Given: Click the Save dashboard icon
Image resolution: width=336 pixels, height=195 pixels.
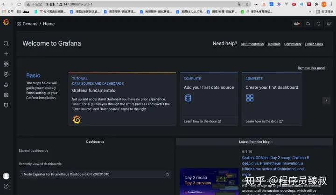Looking at the screenshot, I should pyautogui.click(x=308, y=24).
